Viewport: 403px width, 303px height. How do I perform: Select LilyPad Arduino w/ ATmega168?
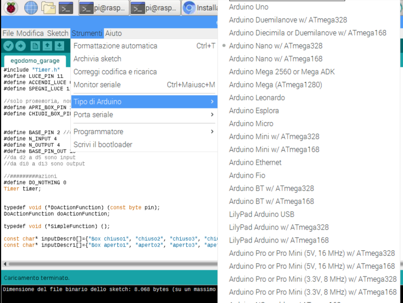(309, 240)
